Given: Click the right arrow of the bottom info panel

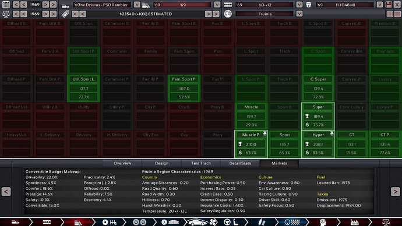Looking at the screenshot, I should coord(396,192).
